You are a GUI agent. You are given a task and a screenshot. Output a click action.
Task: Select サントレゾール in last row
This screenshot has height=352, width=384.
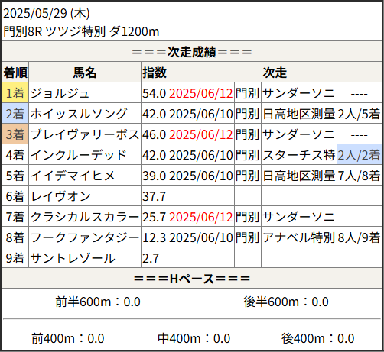coord(73,258)
